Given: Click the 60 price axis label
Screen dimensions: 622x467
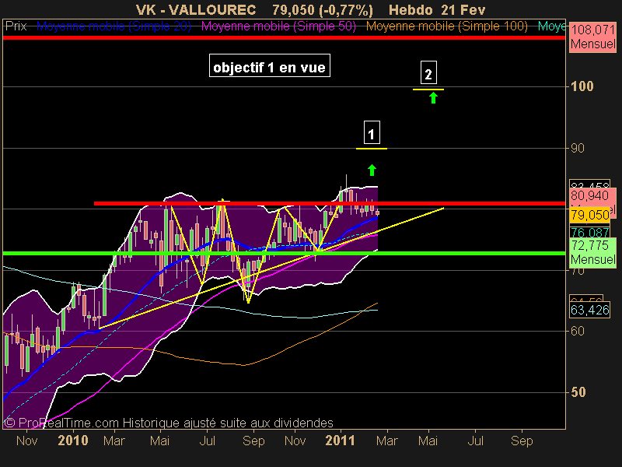Looking at the screenshot, I should point(578,331).
